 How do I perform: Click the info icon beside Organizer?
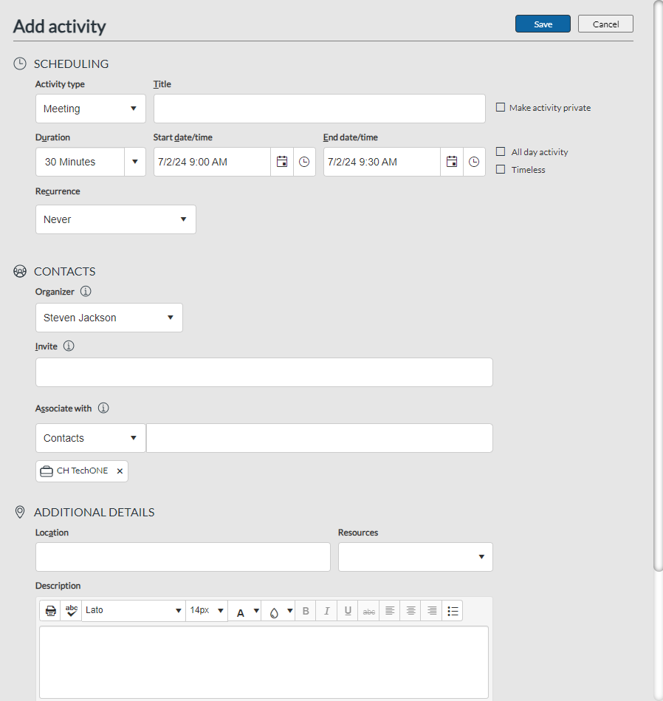(86, 291)
